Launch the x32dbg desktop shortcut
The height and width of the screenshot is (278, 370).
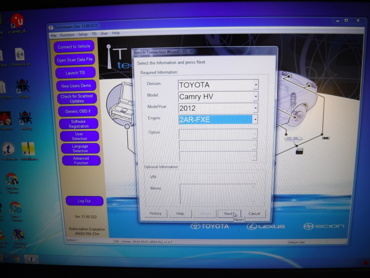(x=23, y=89)
